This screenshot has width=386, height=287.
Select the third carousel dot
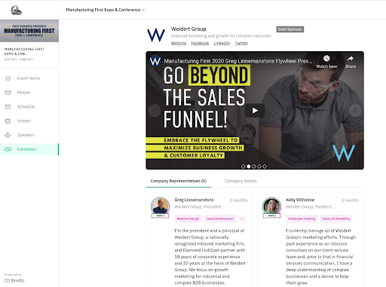[254, 166]
